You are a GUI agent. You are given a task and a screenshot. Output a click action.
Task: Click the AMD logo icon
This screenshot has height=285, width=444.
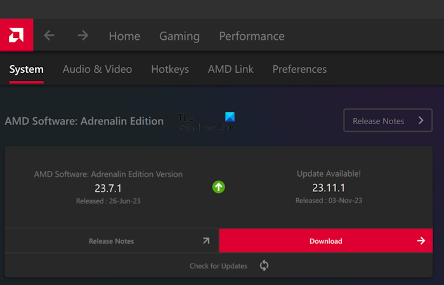tap(16, 36)
